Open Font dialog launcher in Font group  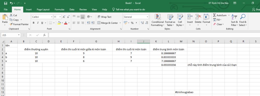[x=70, y=29]
